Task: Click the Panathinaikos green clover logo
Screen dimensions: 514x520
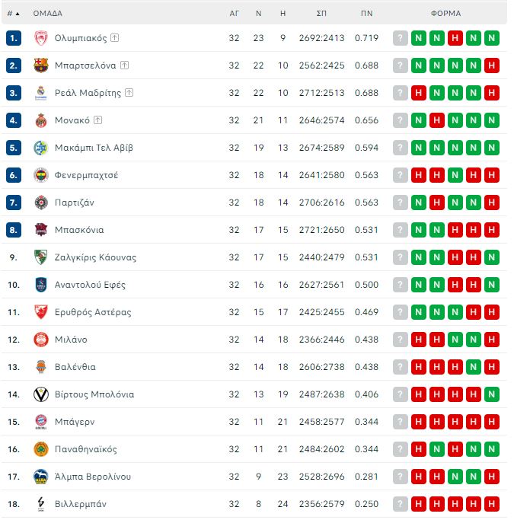Action: [x=41, y=449]
